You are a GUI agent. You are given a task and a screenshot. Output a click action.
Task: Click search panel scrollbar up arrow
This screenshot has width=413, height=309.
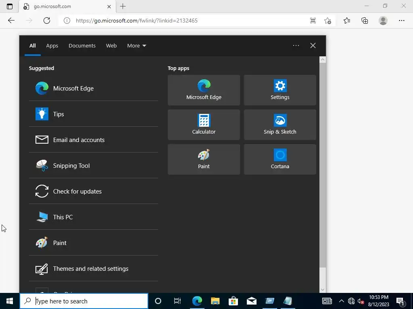coord(323,60)
